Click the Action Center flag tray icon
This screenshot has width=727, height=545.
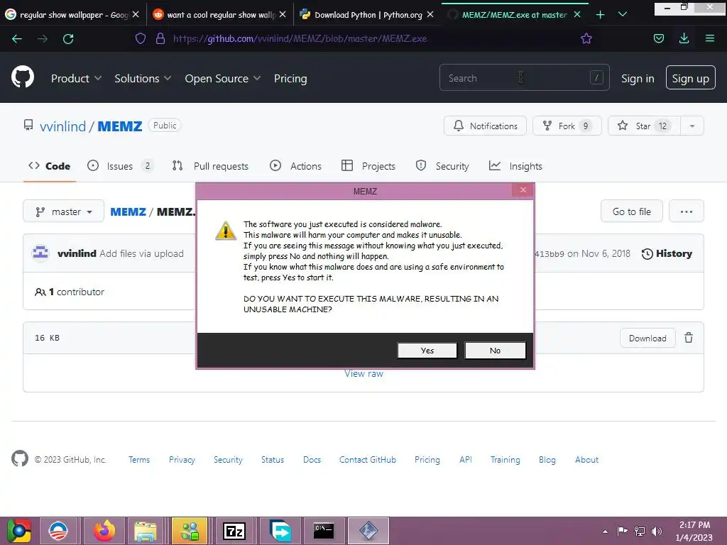pyautogui.click(x=622, y=531)
